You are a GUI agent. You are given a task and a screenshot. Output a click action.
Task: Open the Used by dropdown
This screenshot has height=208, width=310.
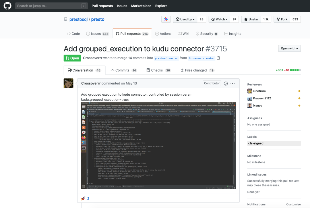(185, 19)
